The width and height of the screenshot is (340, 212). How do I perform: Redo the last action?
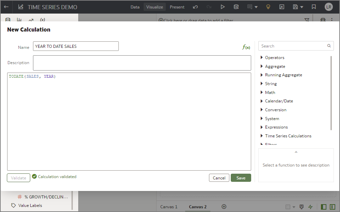209,7
